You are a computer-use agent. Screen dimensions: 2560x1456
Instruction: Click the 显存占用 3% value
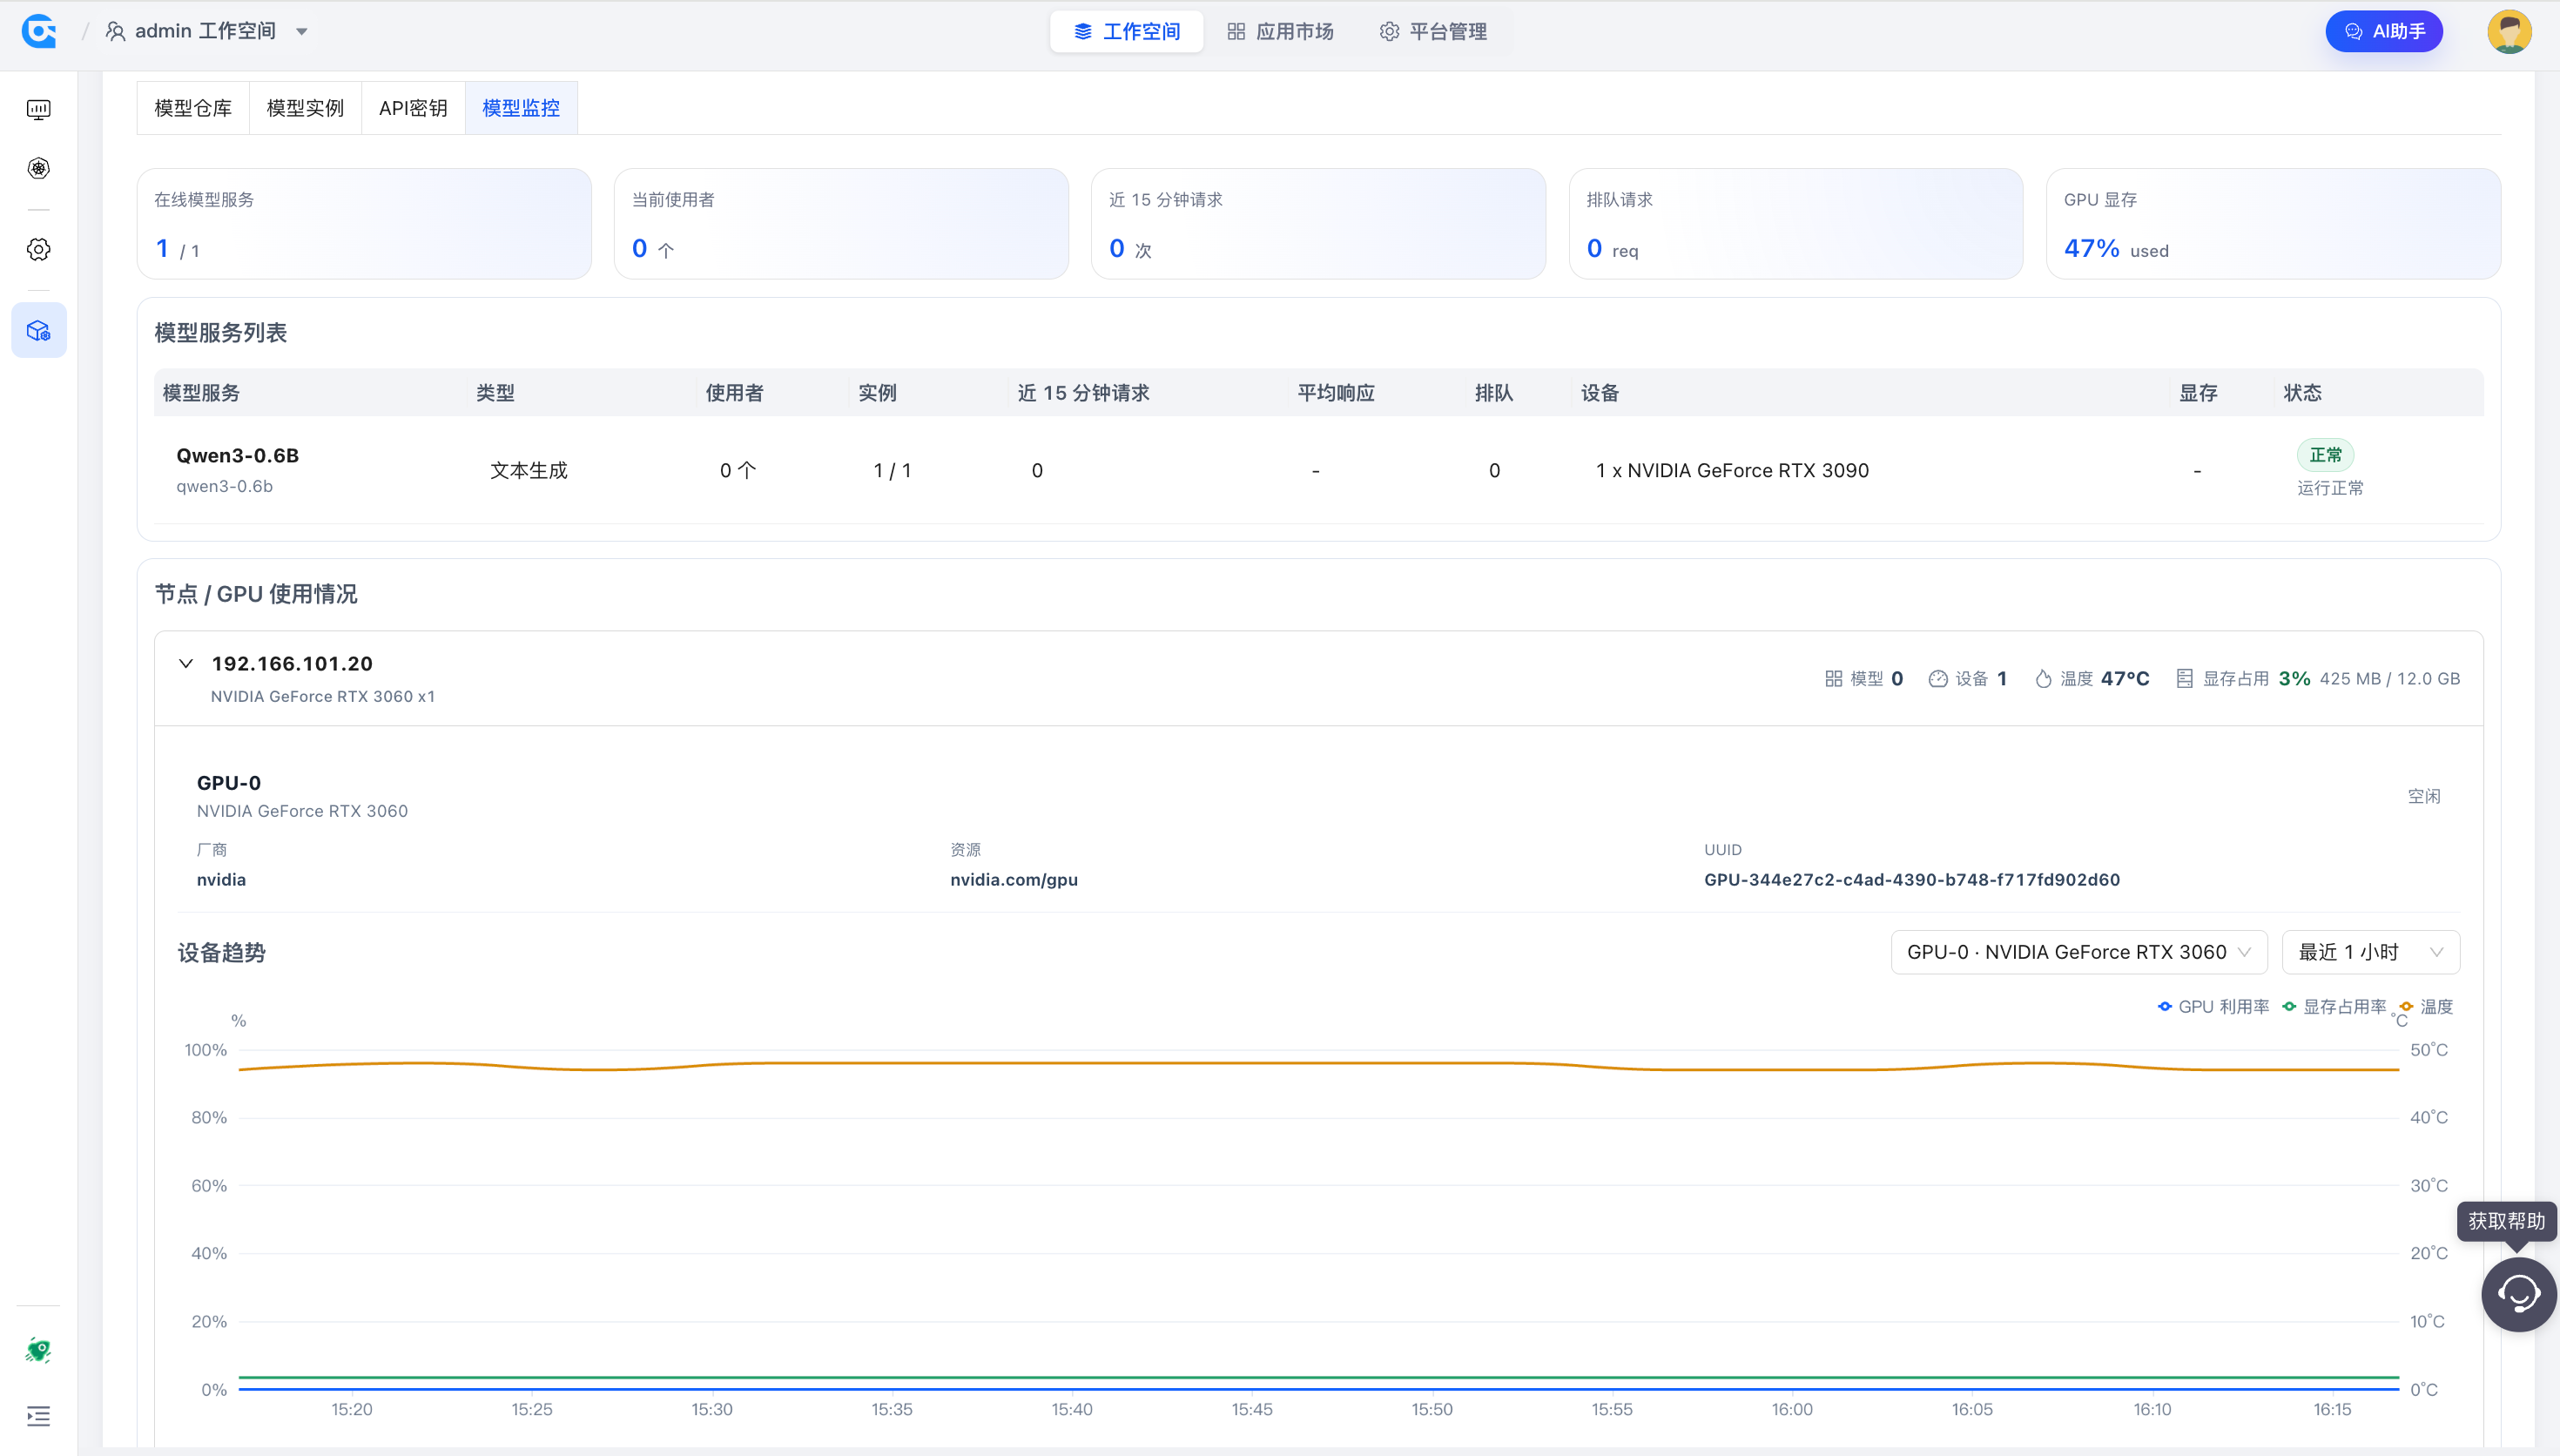2294,679
